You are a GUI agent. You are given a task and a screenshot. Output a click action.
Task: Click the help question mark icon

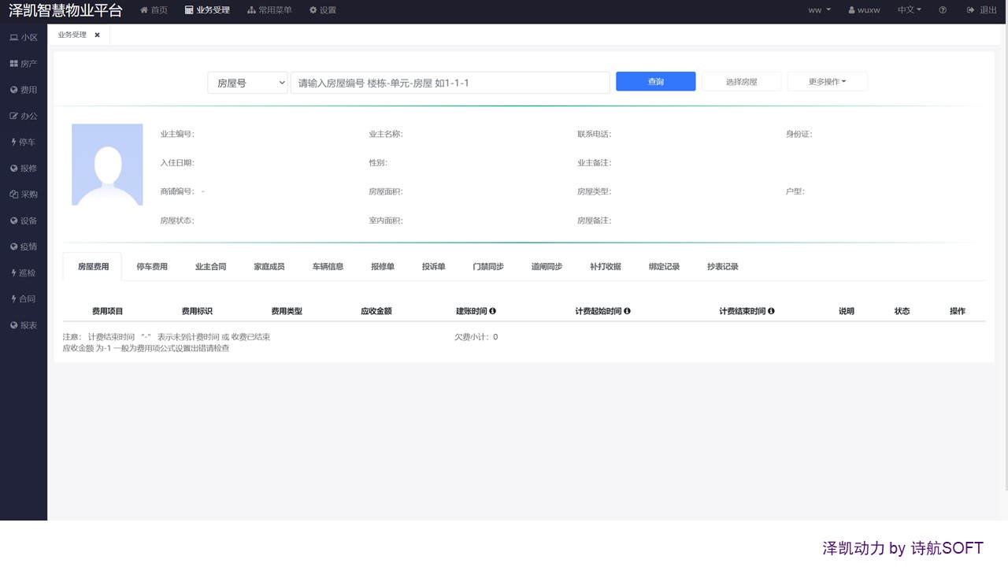pos(943,10)
